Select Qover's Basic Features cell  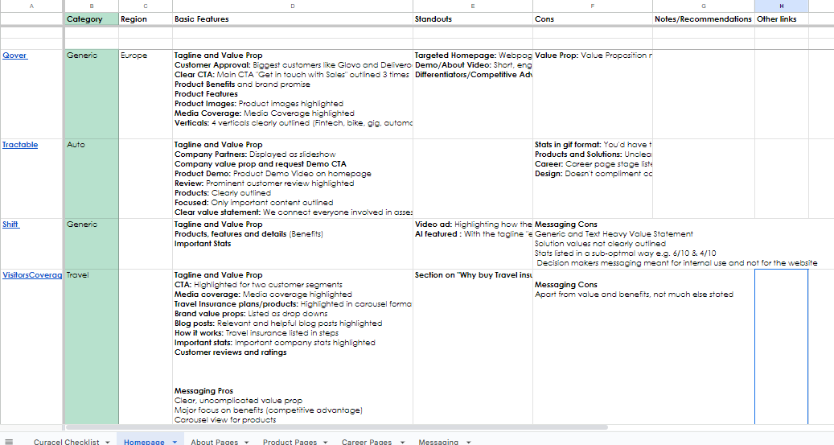click(x=293, y=94)
